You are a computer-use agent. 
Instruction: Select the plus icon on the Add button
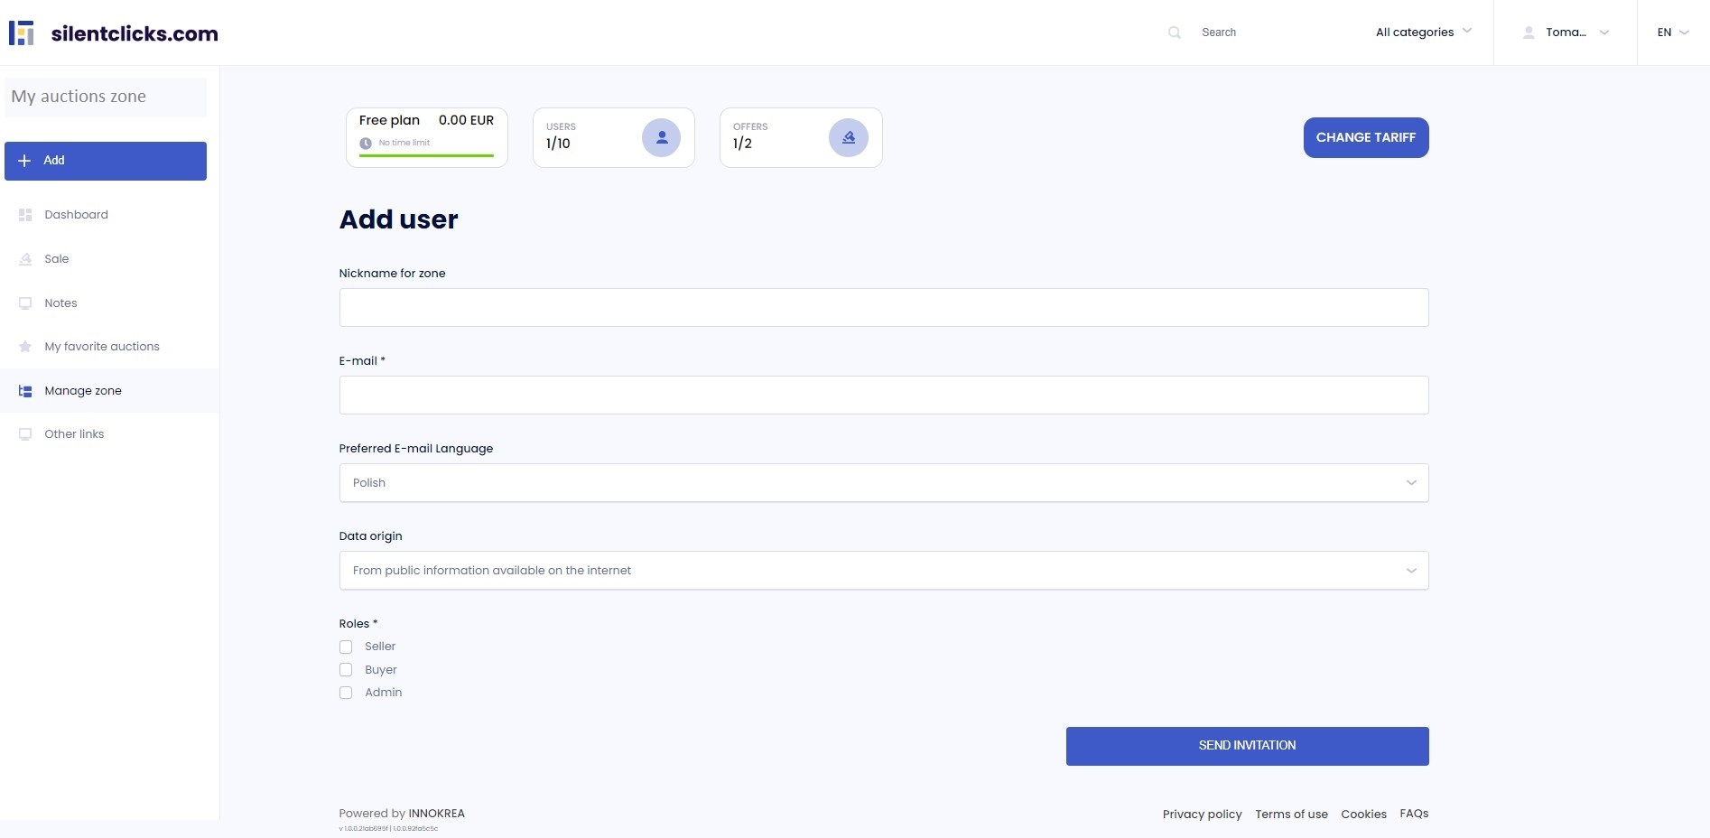[23, 161]
